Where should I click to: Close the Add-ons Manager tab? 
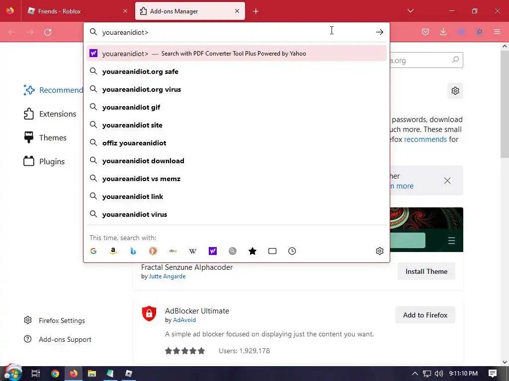pos(237,11)
